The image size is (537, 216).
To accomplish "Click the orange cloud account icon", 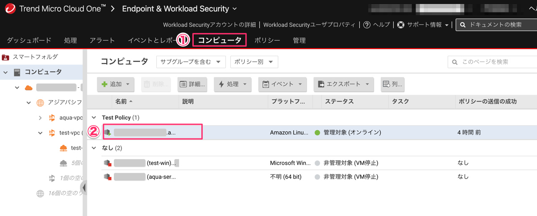I will tap(29, 88).
